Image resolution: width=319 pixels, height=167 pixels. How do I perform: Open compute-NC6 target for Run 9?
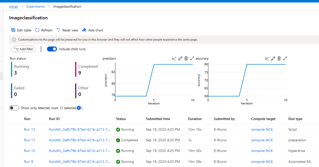pos(262,161)
